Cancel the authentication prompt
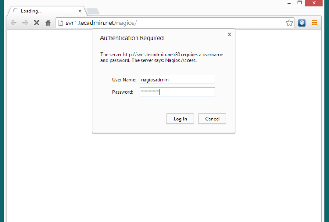Viewport: 329px width, 222px height. coord(212,119)
